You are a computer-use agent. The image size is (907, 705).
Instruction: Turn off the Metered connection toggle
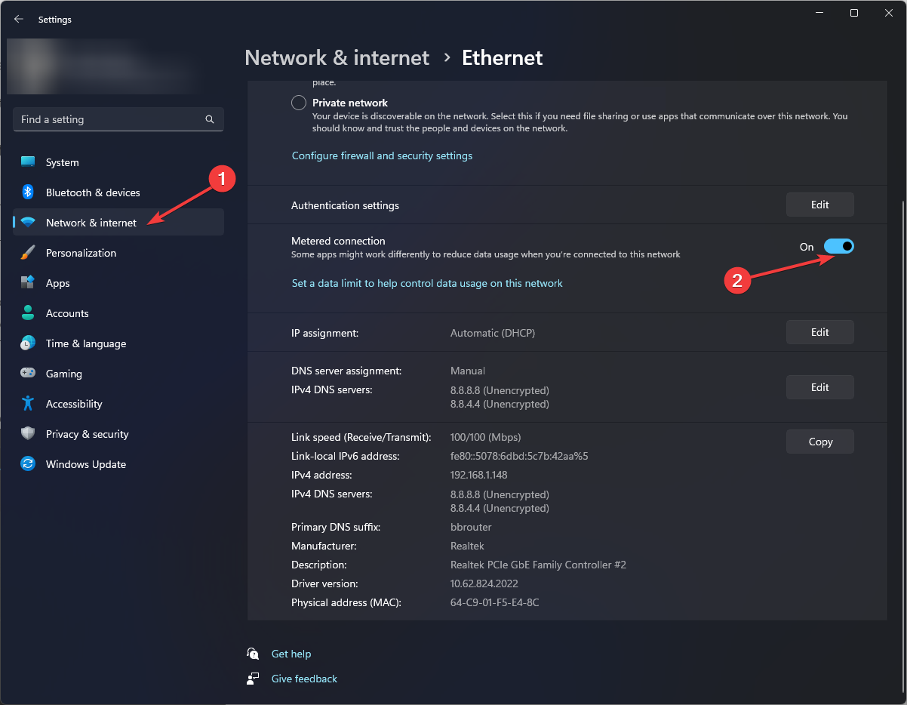pos(838,246)
